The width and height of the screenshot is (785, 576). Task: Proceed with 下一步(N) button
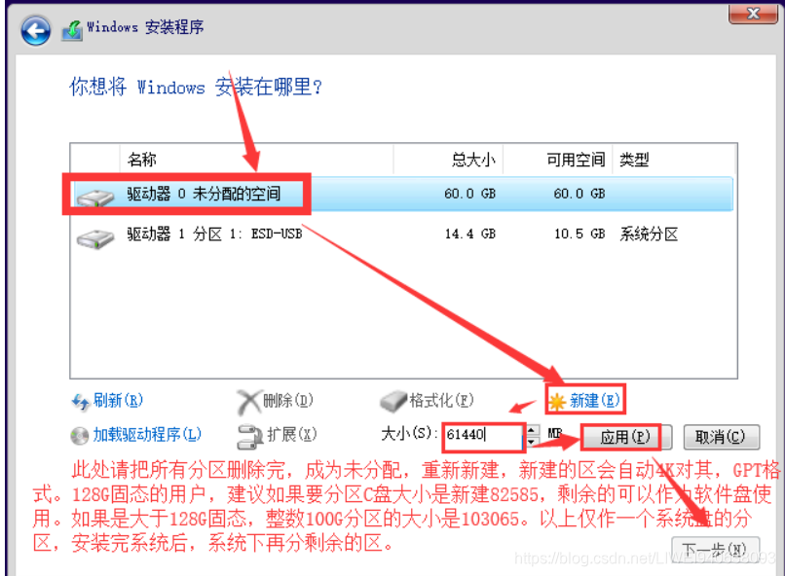tap(716, 549)
